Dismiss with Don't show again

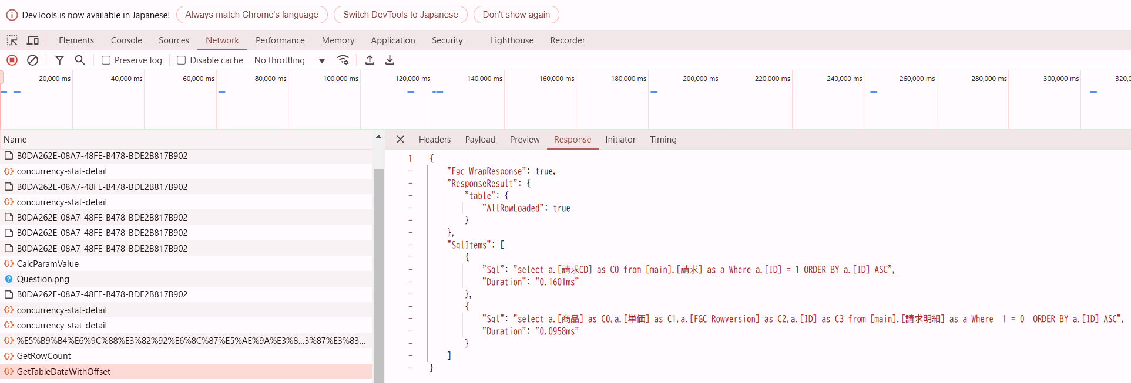pos(516,15)
